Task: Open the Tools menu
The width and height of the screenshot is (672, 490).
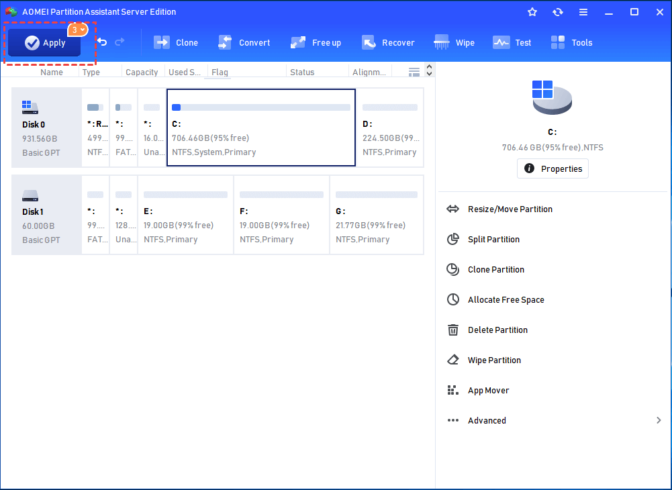Action: pos(571,42)
